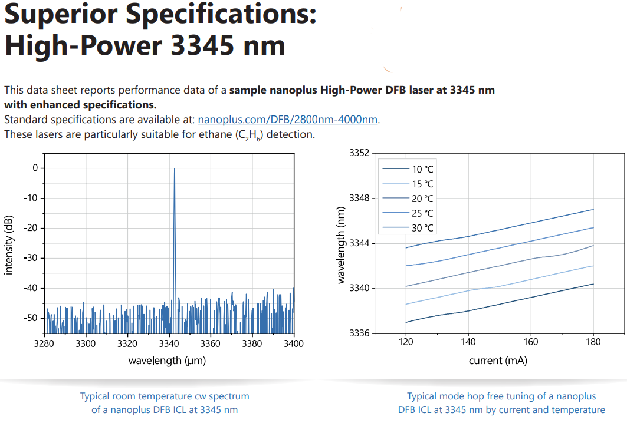The width and height of the screenshot is (627, 423).
Task: Click the lowest tuning curve in the right chart
Action: (500, 305)
